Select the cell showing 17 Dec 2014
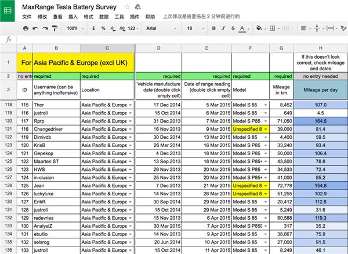Image resolution: width=348 pixels, height=254 pixels. [159, 105]
